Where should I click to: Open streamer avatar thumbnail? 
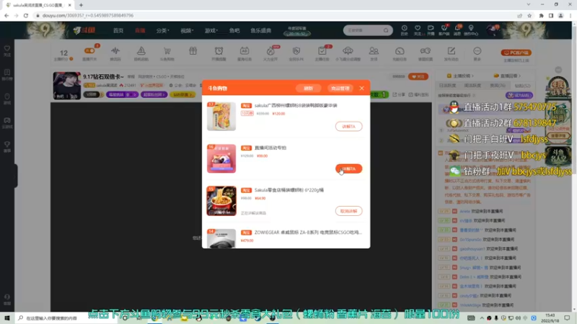coord(66,86)
